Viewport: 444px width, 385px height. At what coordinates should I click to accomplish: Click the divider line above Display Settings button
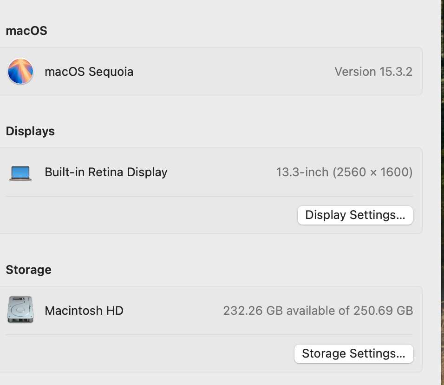click(x=209, y=196)
